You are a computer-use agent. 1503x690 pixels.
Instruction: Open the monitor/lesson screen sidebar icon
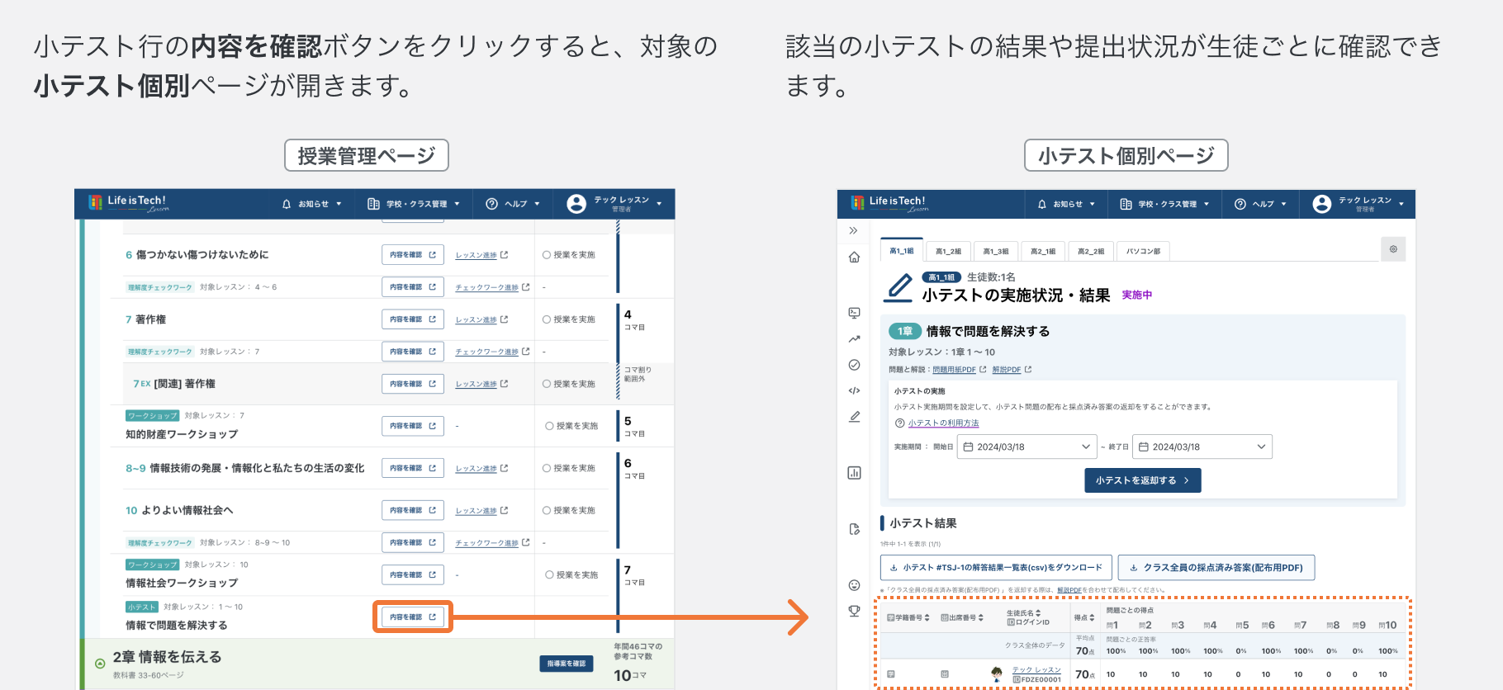(x=854, y=313)
